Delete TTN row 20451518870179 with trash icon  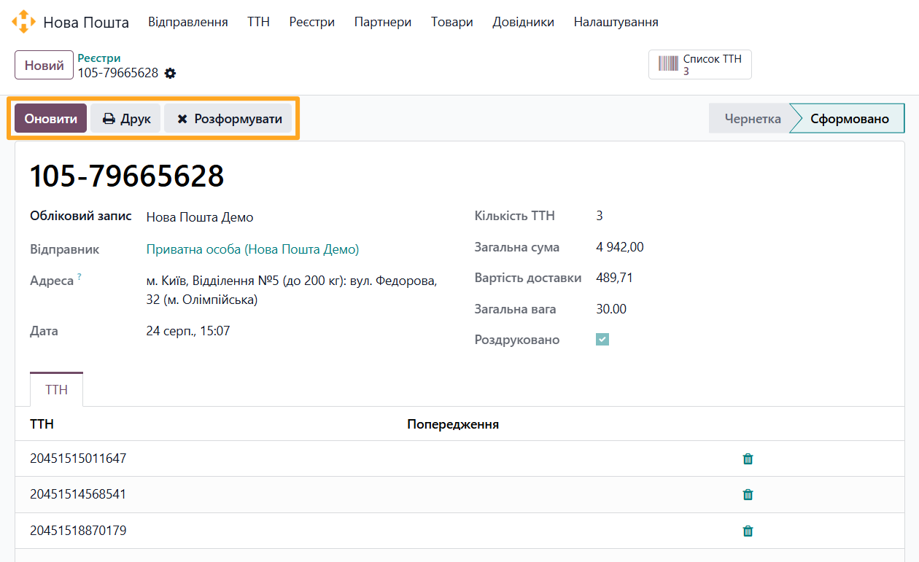pyautogui.click(x=748, y=531)
